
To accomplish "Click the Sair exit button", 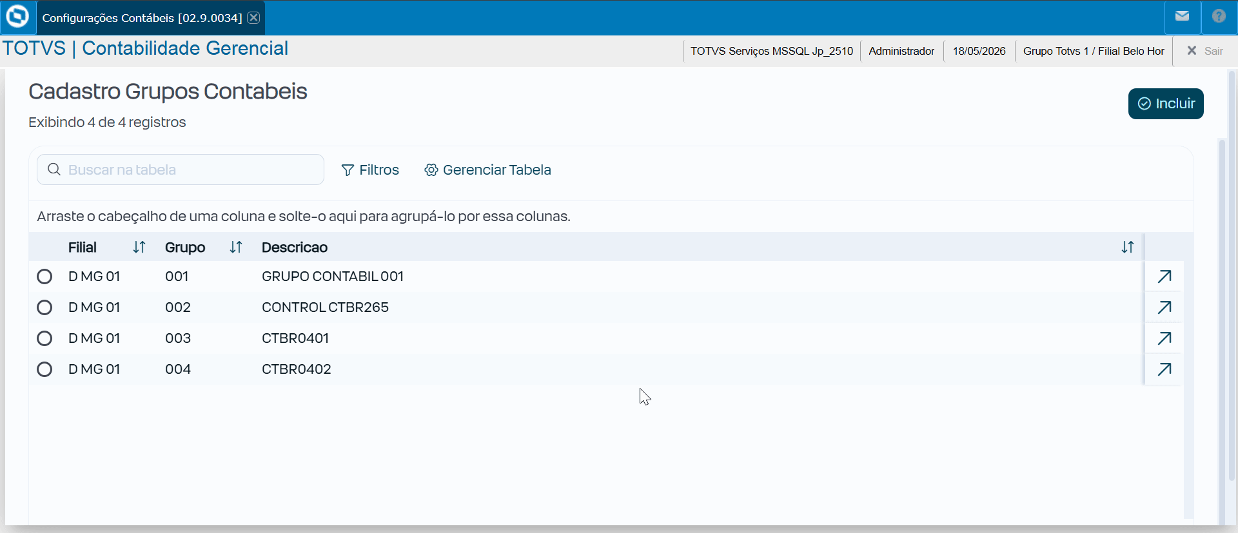I will pyautogui.click(x=1204, y=51).
